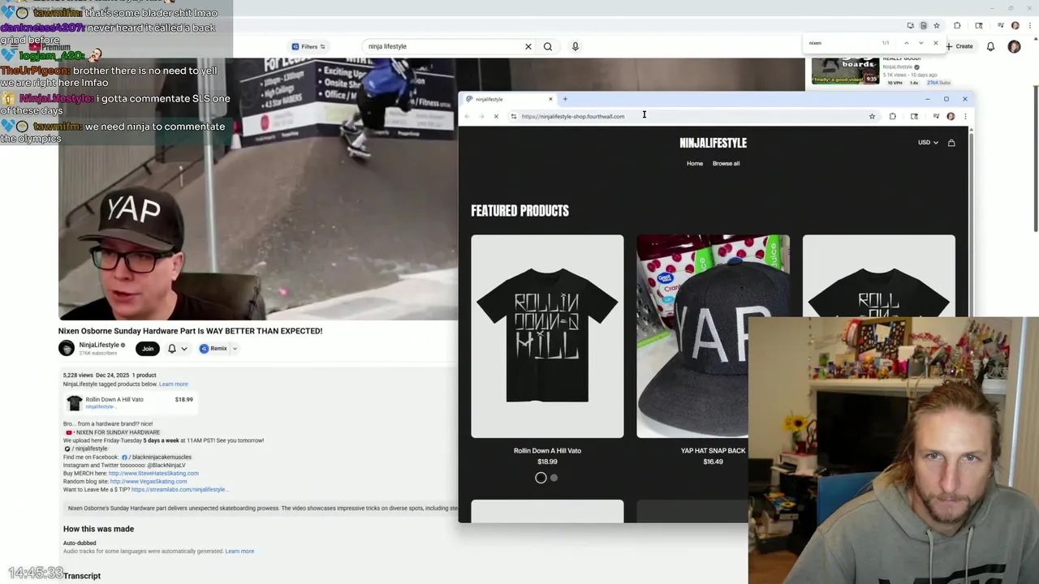Go to next find-in-page match
Screen dimensions: 1039x584
tap(920, 43)
